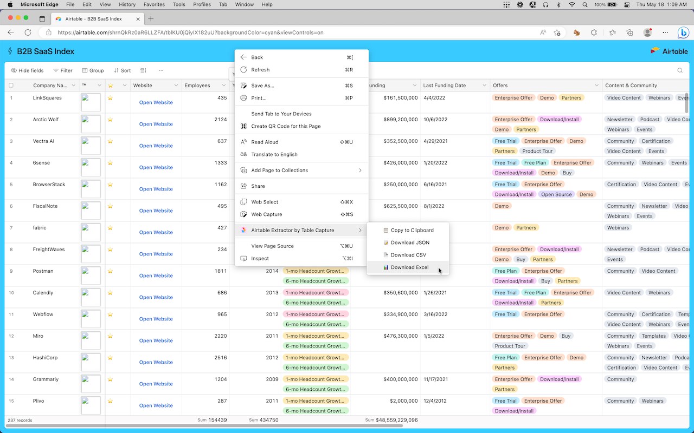The image size is (694, 433).
Task: Open the ™ column dropdown arrow
Action: point(99,86)
